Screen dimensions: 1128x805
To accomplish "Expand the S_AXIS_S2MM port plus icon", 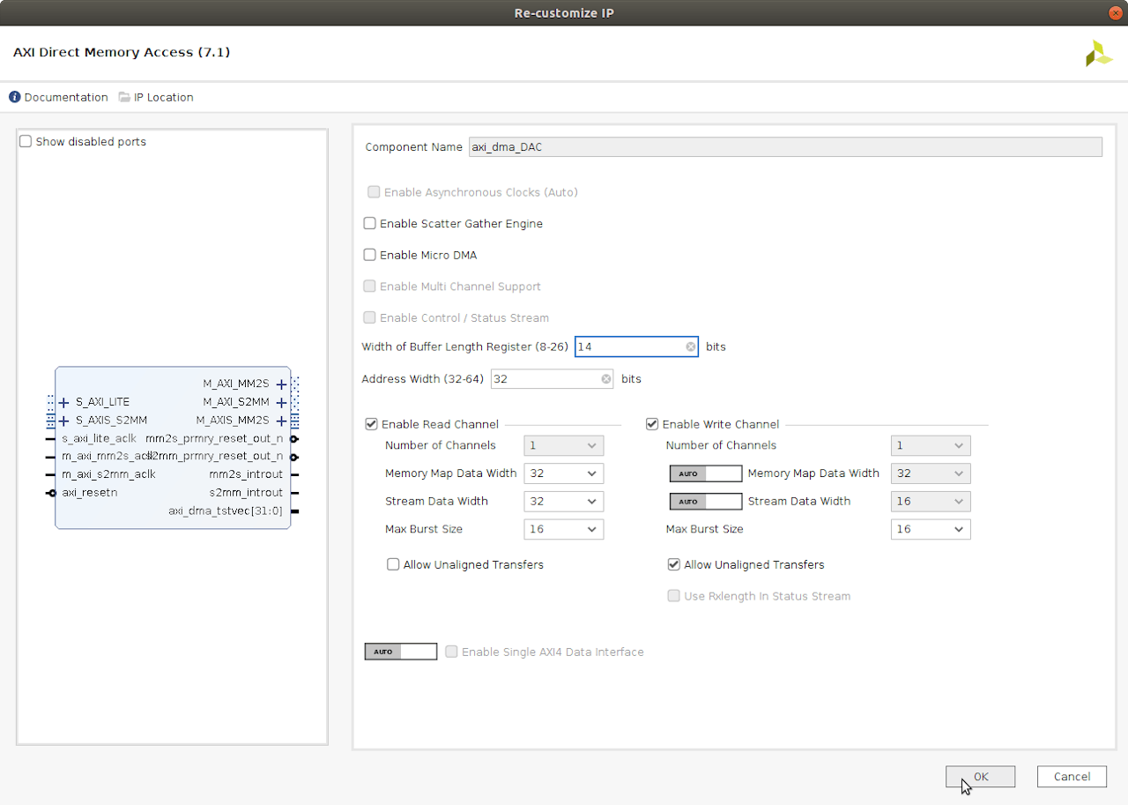I will (x=63, y=421).
